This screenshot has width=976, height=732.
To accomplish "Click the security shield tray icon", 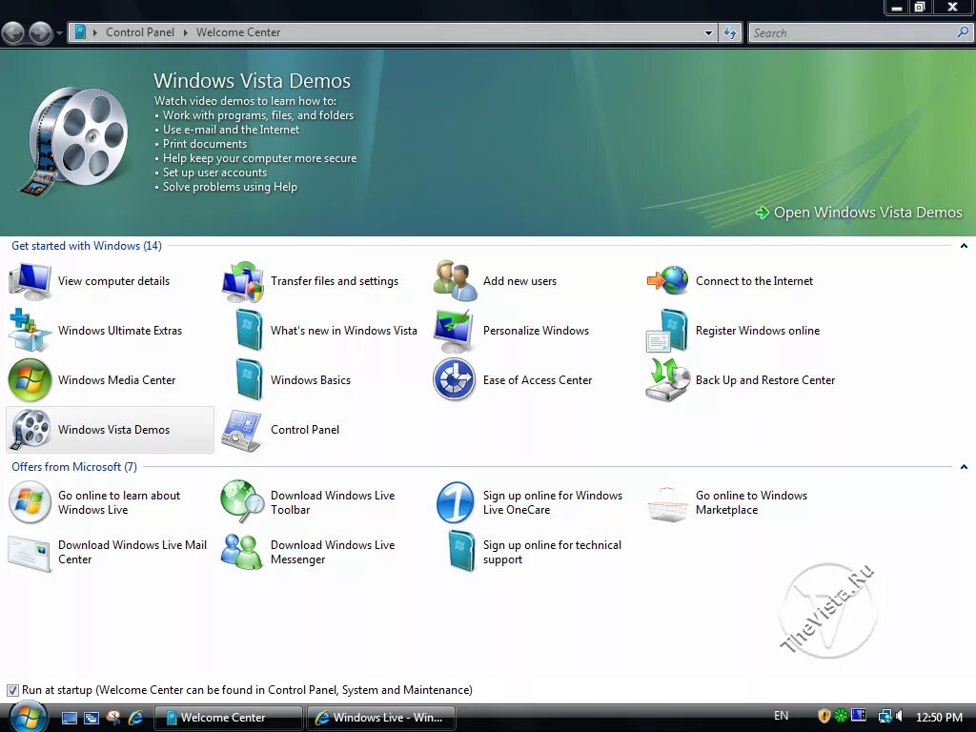I will (824, 717).
